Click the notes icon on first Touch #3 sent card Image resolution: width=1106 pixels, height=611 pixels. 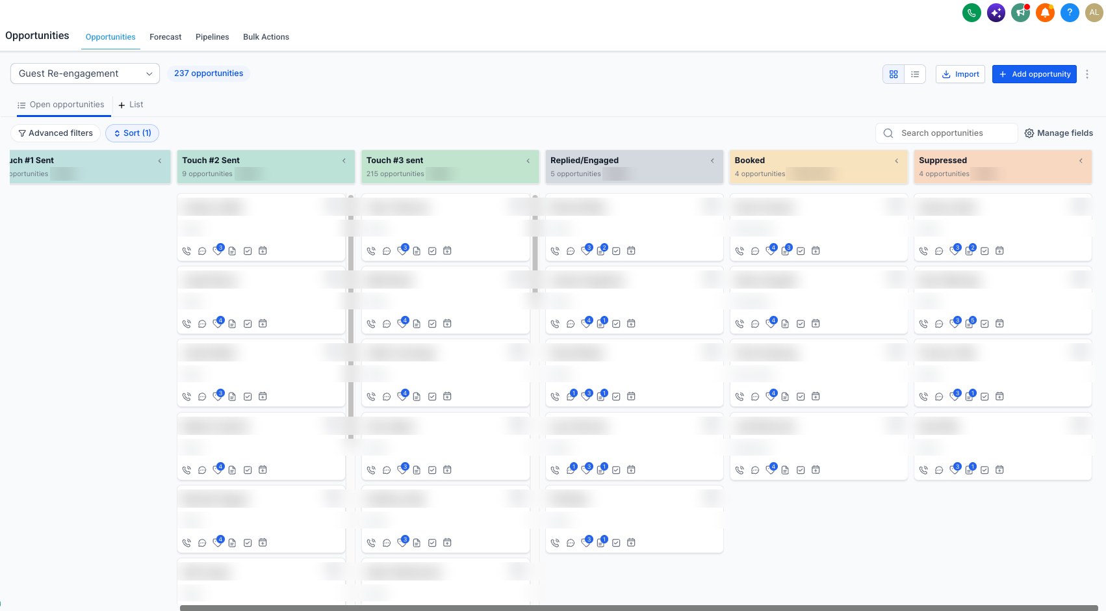[x=417, y=251]
